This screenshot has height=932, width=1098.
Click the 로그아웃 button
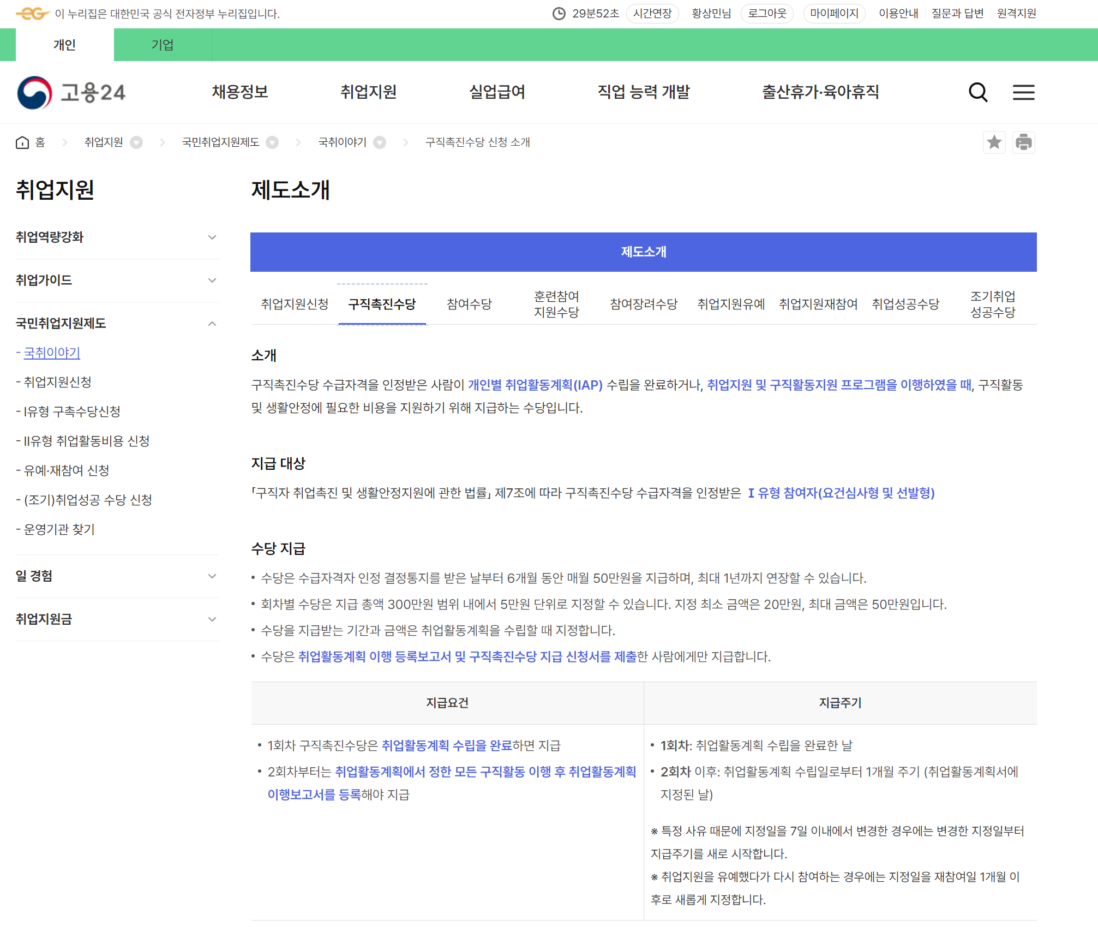(766, 14)
